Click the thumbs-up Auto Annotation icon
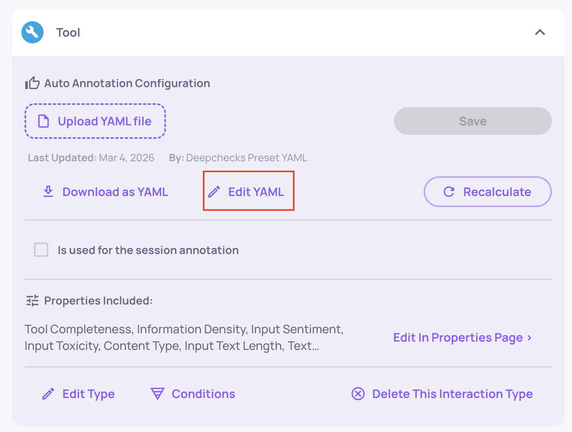 point(32,83)
